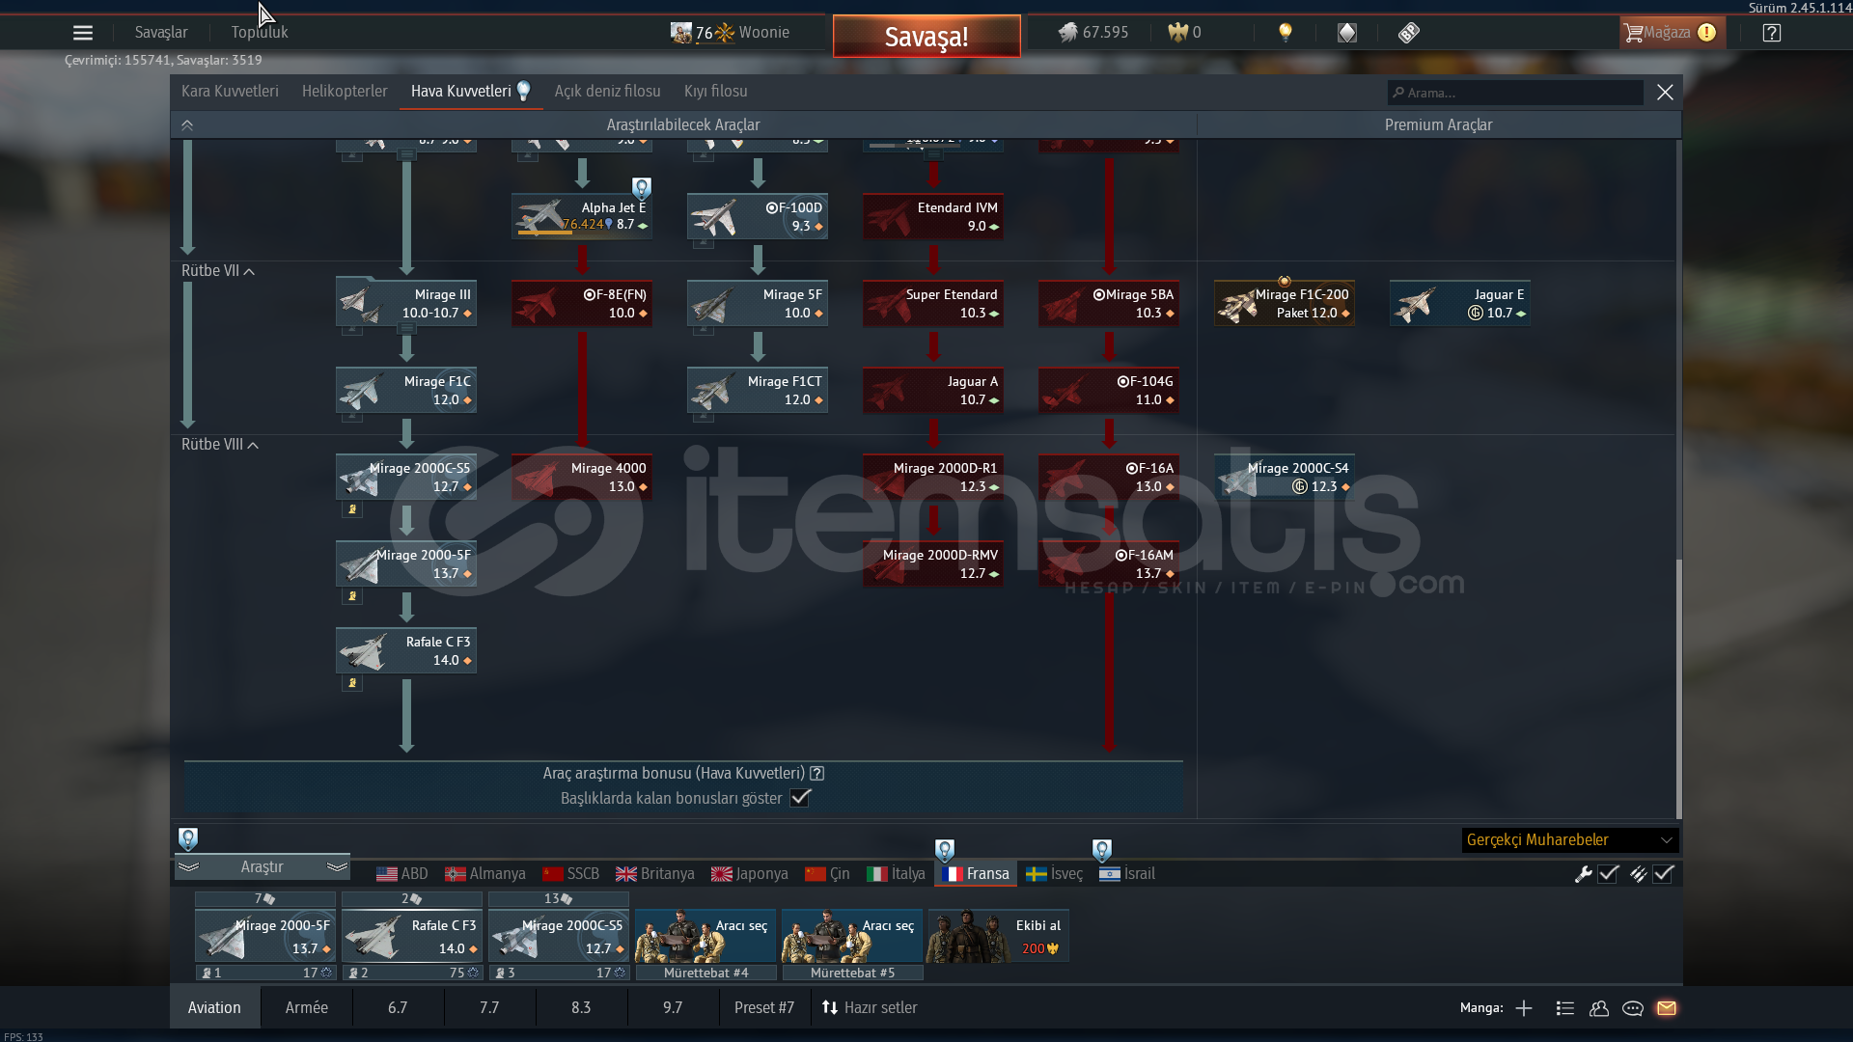Viewport: 1853px width, 1042px height.
Task: Click the Arama search field
Action: (1516, 93)
